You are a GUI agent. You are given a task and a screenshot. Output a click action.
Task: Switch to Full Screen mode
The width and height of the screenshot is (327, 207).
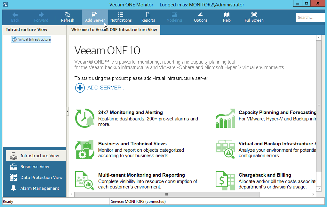click(x=254, y=17)
